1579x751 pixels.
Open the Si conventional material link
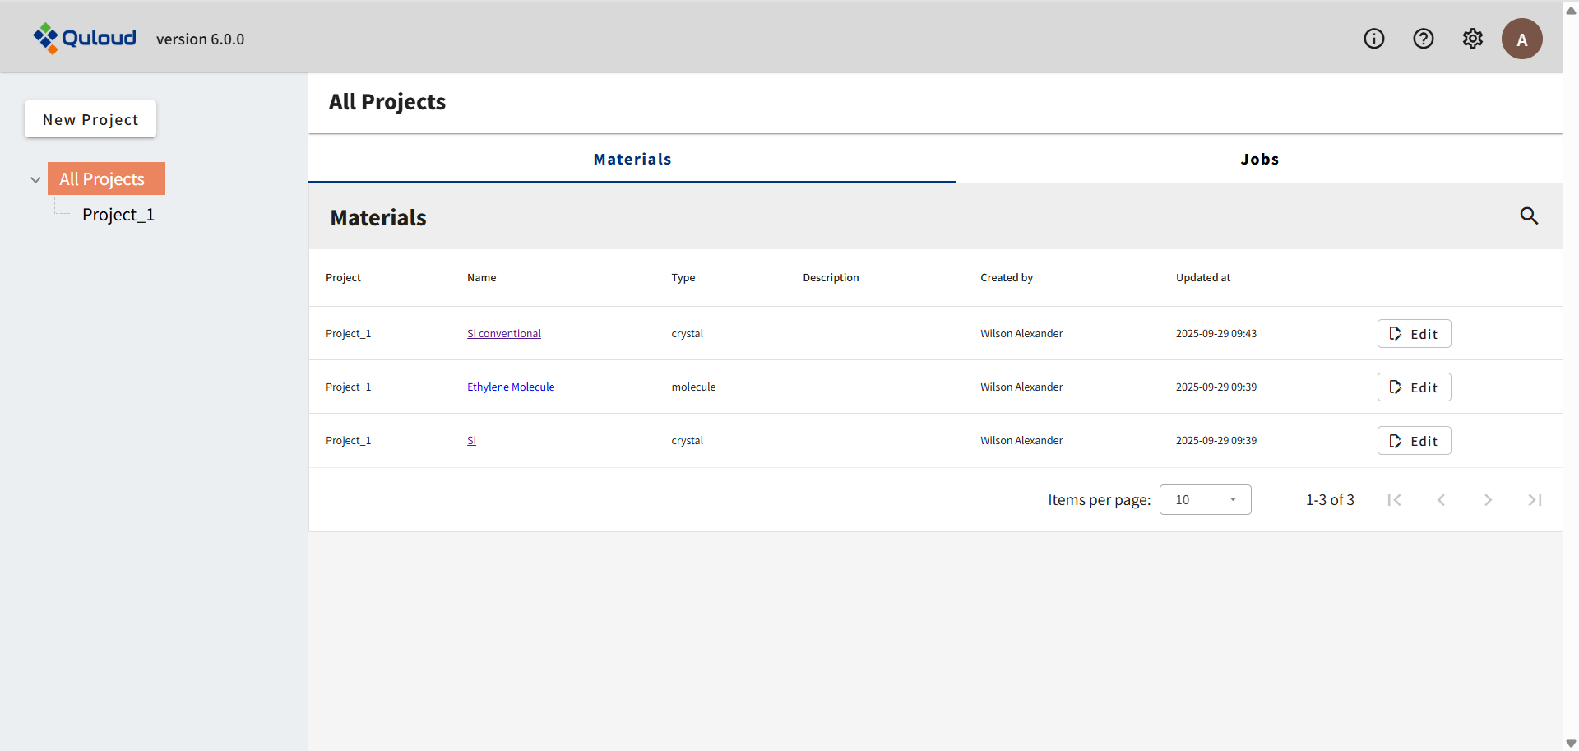(503, 333)
